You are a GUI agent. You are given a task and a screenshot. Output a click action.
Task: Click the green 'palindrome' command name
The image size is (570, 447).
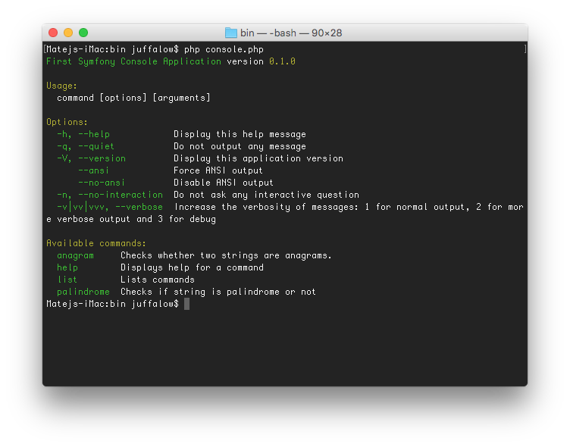(x=83, y=292)
